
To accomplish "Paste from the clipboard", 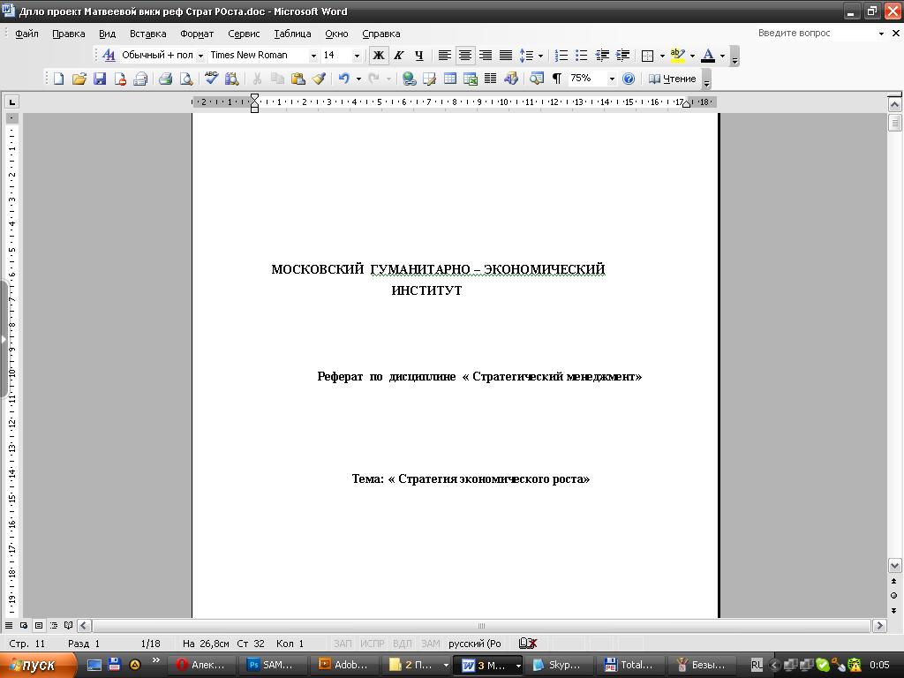I will (x=298, y=79).
